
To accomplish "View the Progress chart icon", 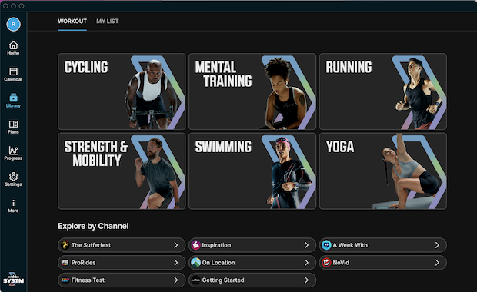I will tap(13, 150).
